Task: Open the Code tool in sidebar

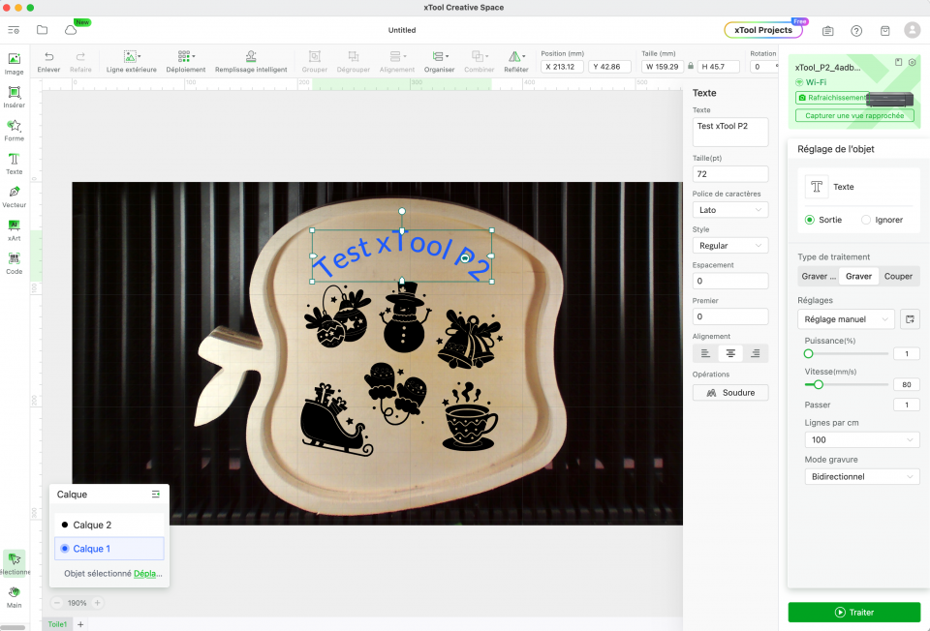Action: click(15, 263)
